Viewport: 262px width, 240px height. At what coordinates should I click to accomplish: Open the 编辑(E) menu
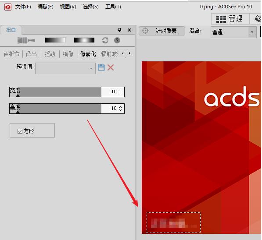point(46,7)
